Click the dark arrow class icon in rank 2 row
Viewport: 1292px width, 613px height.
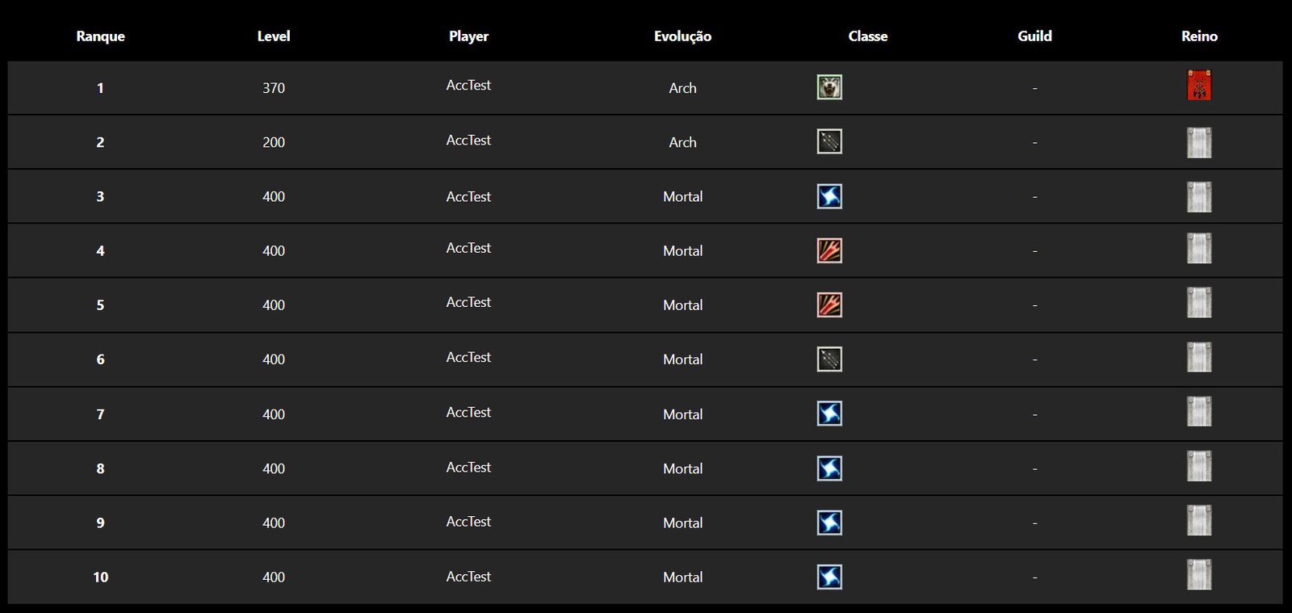click(x=829, y=141)
